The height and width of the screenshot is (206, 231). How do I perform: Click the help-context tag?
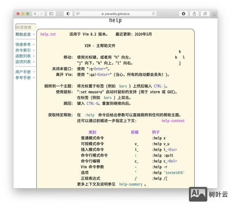(173, 121)
